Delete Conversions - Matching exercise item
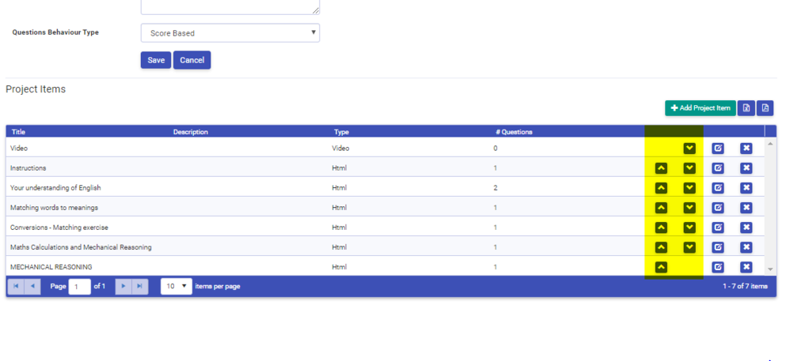 (746, 228)
